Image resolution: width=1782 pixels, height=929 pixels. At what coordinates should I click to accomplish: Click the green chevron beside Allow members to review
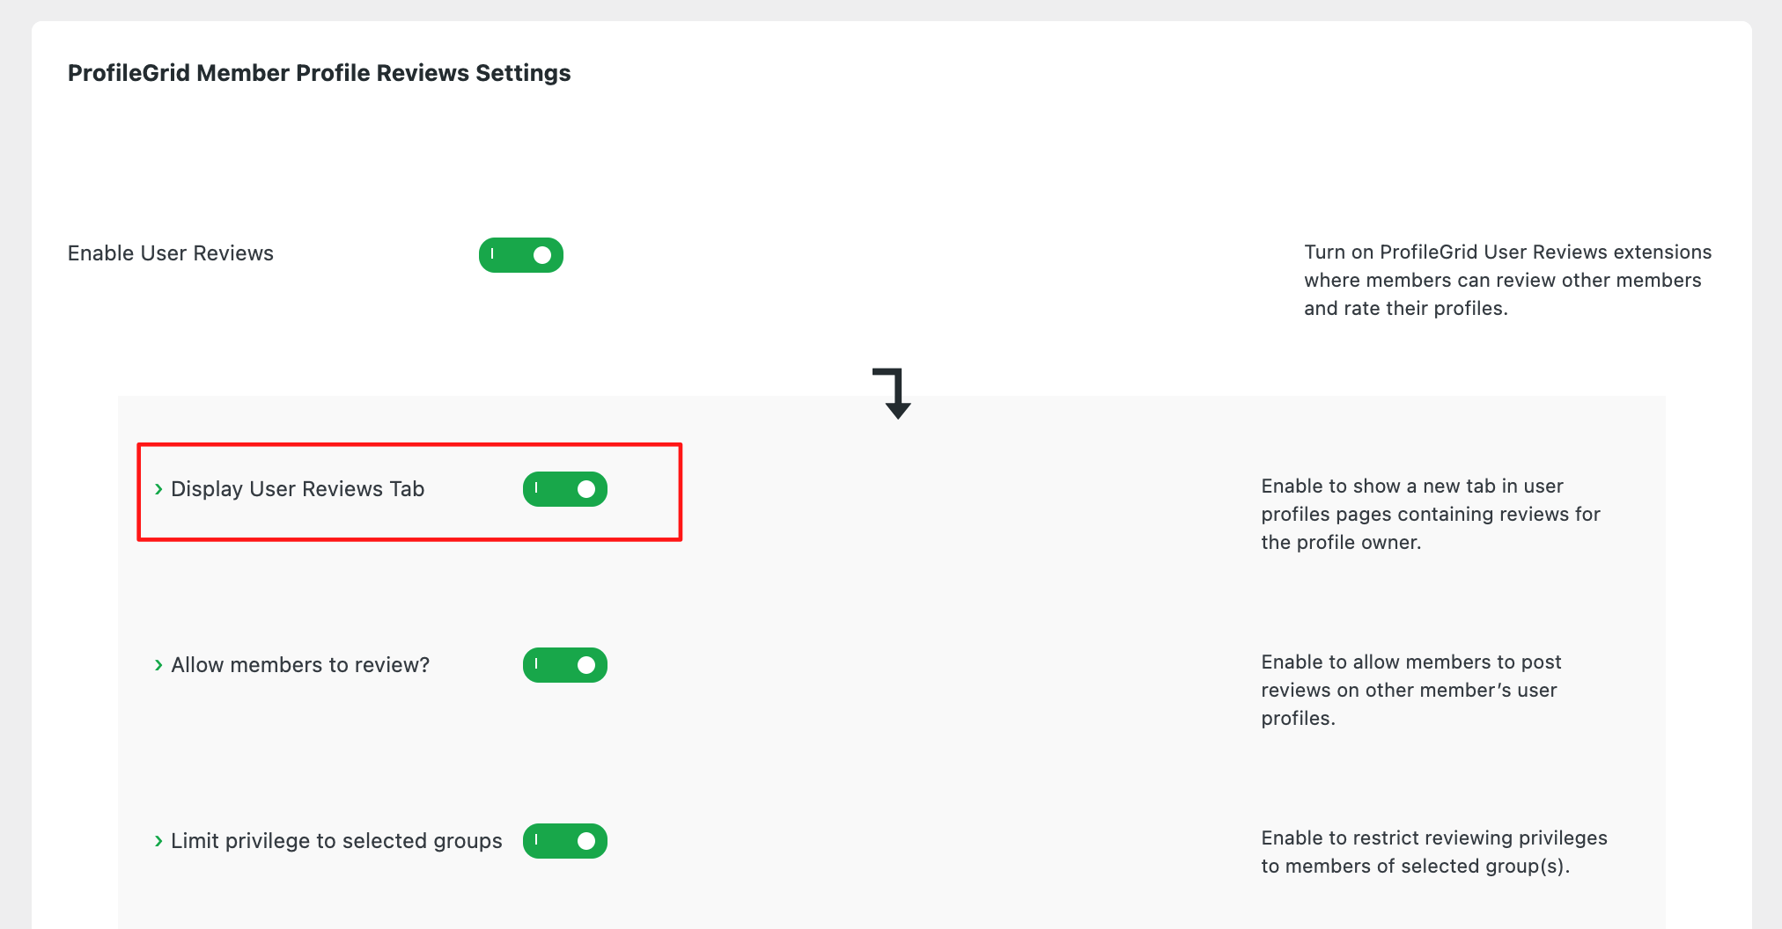coord(158,665)
